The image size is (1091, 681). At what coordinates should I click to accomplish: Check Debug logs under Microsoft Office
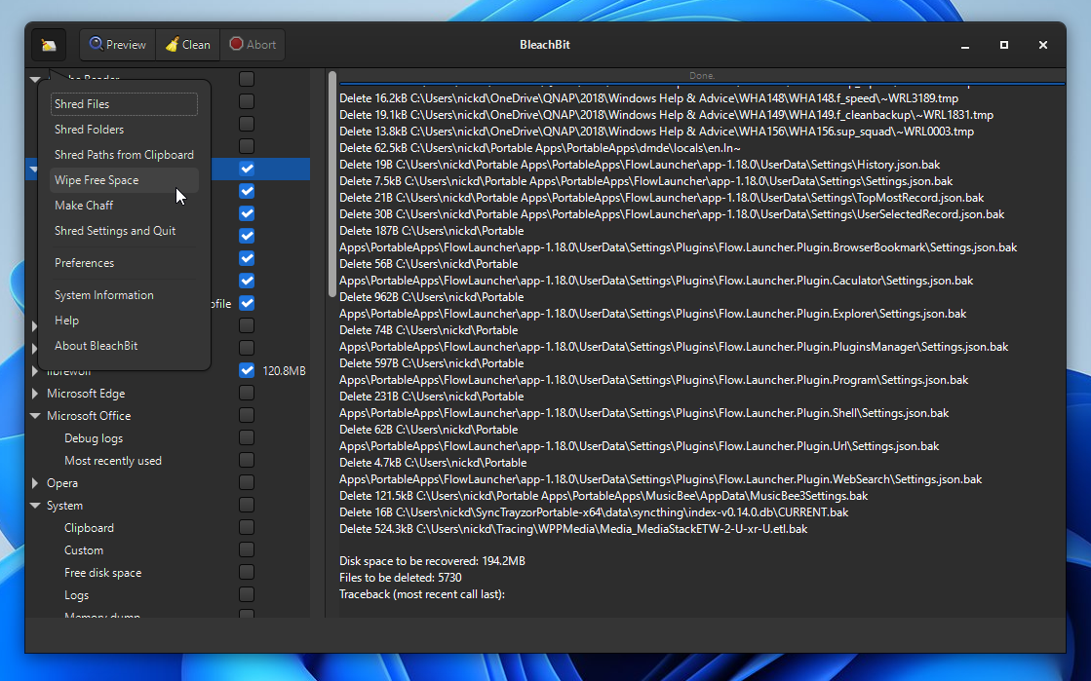247,437
